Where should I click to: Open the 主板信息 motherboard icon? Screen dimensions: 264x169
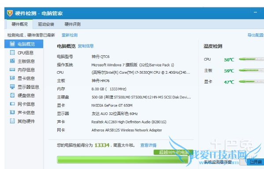(12, 61)
